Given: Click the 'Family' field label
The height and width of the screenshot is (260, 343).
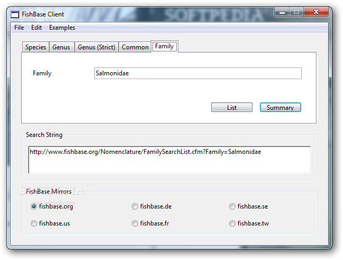Looking at the screenshot, I should pos(42,73).
